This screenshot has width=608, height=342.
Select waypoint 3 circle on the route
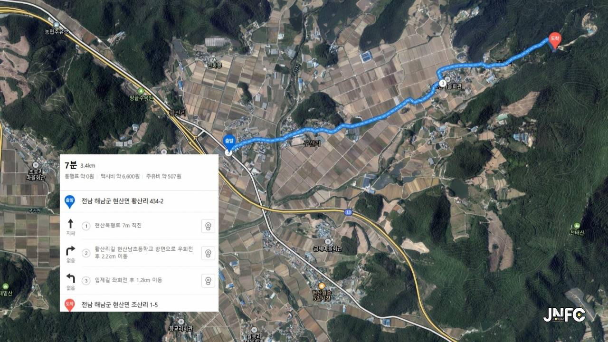442,83
